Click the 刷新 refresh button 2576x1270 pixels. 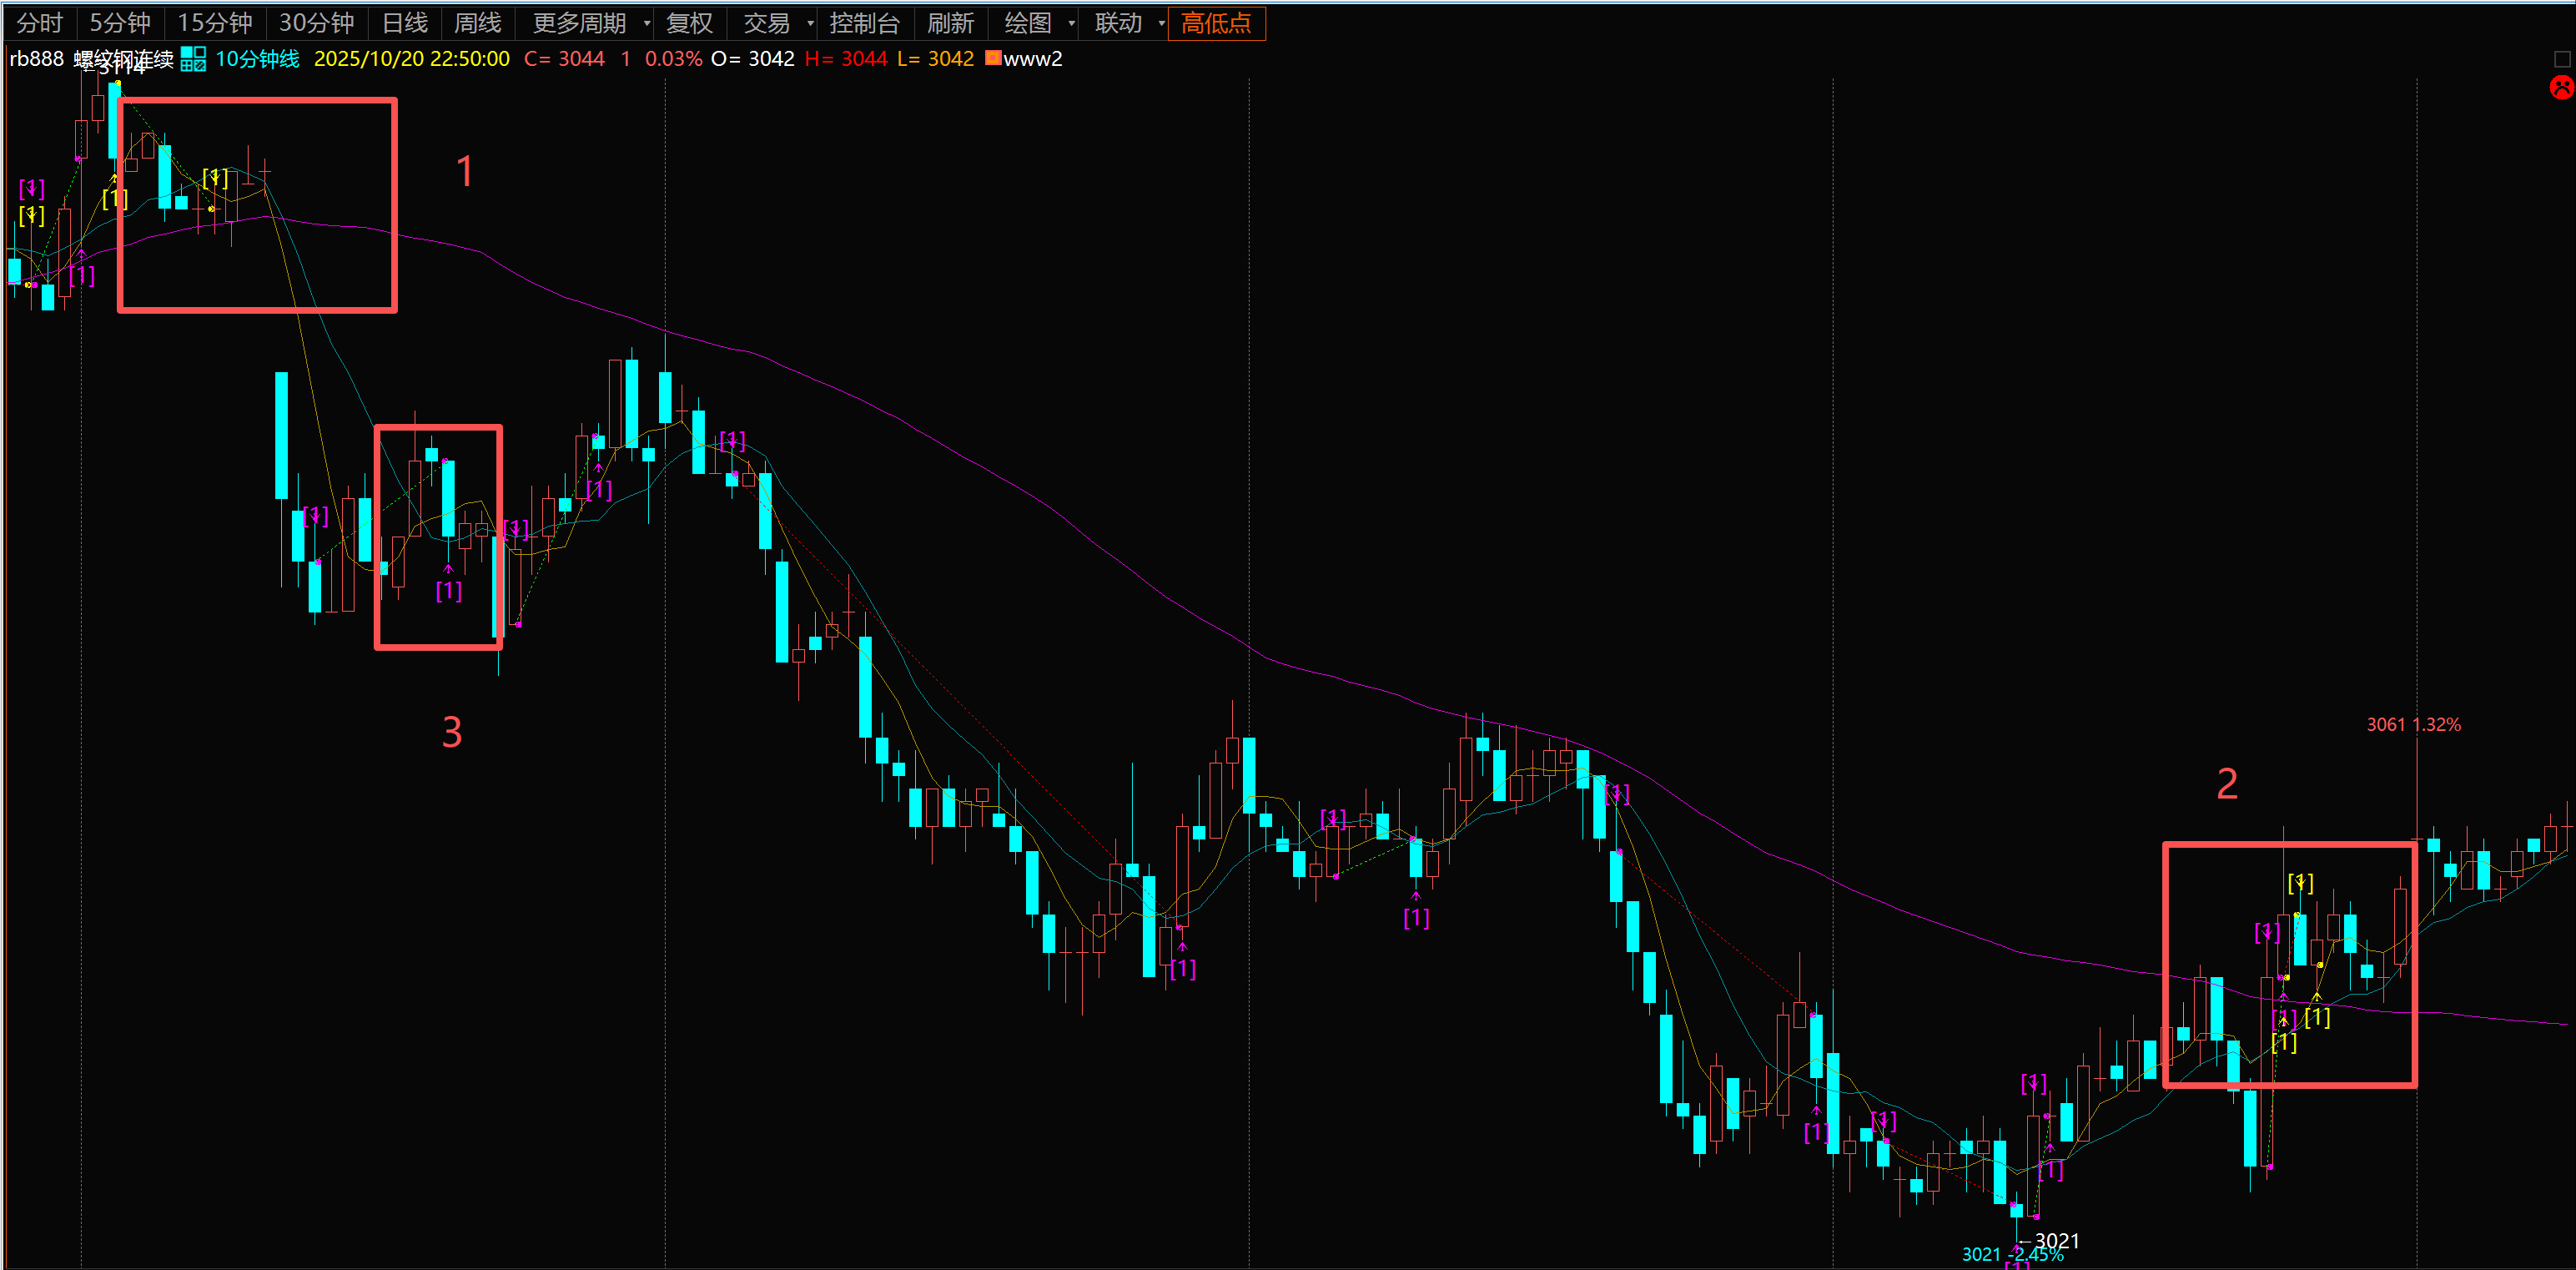(x=949, y=23)
